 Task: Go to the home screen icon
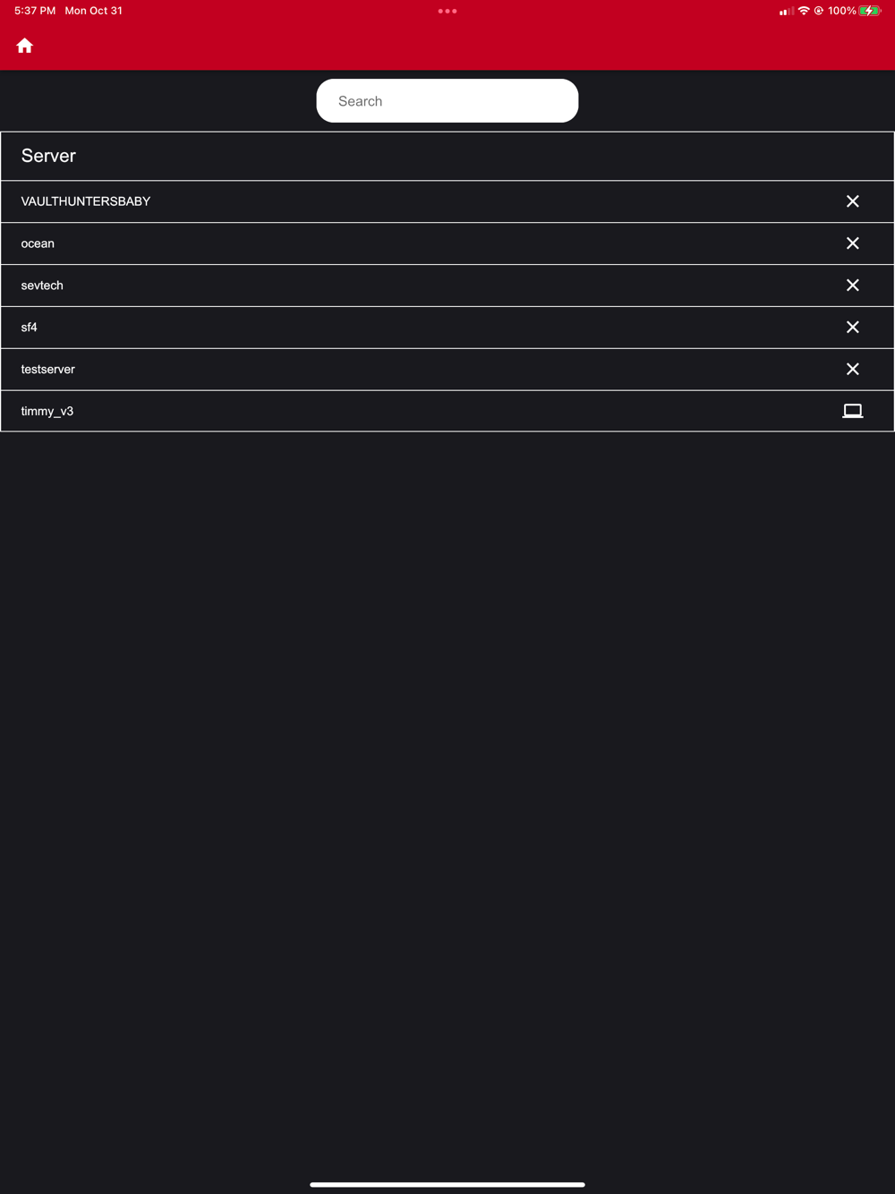25,46
